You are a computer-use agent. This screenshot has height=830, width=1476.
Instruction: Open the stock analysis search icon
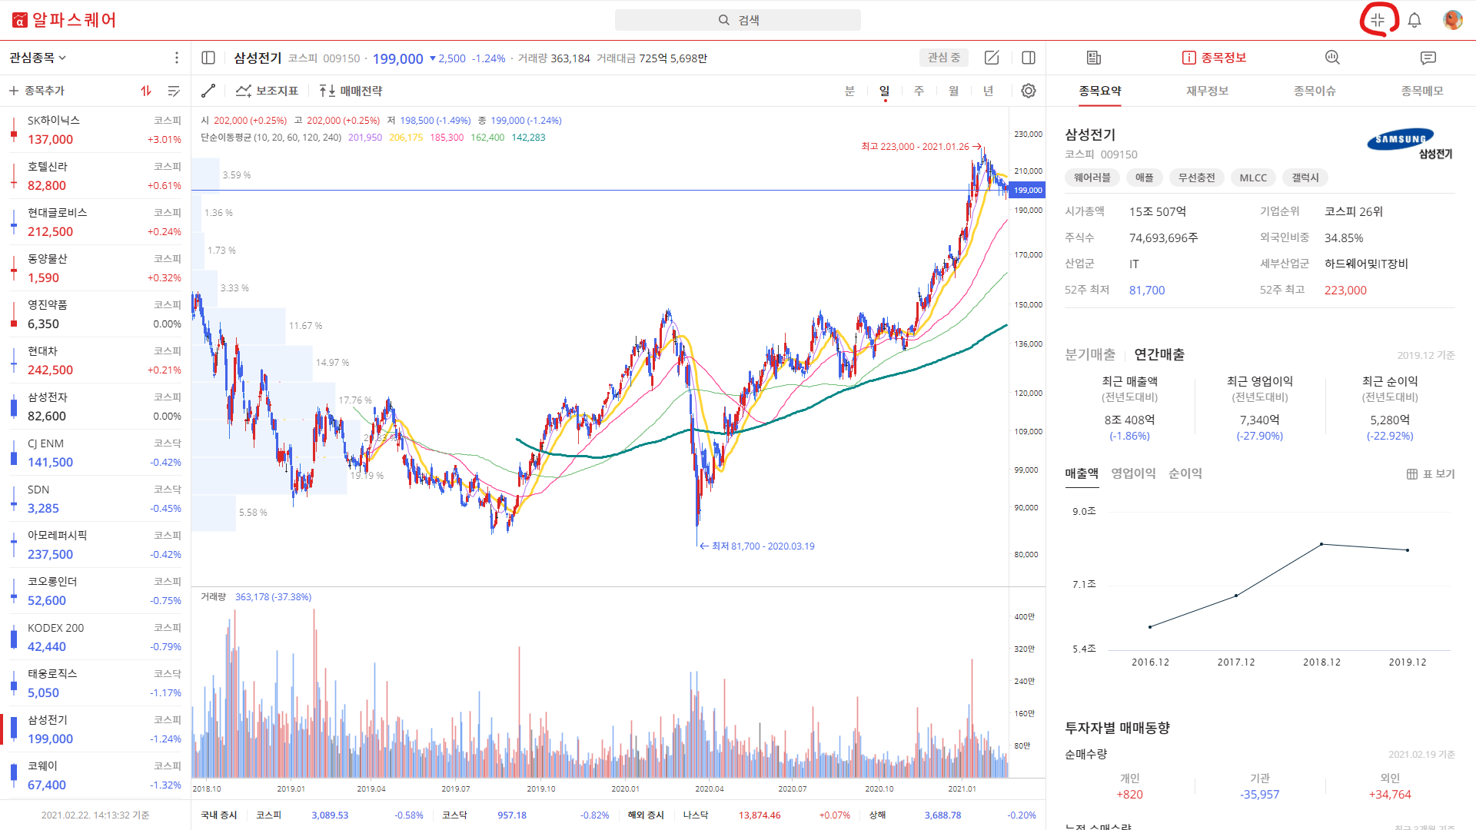coord(1332,58)
